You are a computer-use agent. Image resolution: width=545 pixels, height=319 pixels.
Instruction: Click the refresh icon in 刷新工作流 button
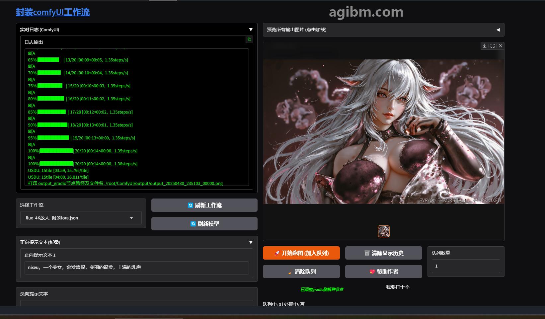pos(191,205)
